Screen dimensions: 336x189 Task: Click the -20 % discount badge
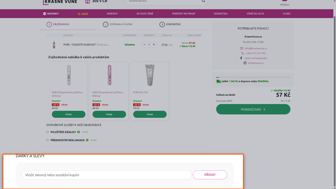coord(137,105)
